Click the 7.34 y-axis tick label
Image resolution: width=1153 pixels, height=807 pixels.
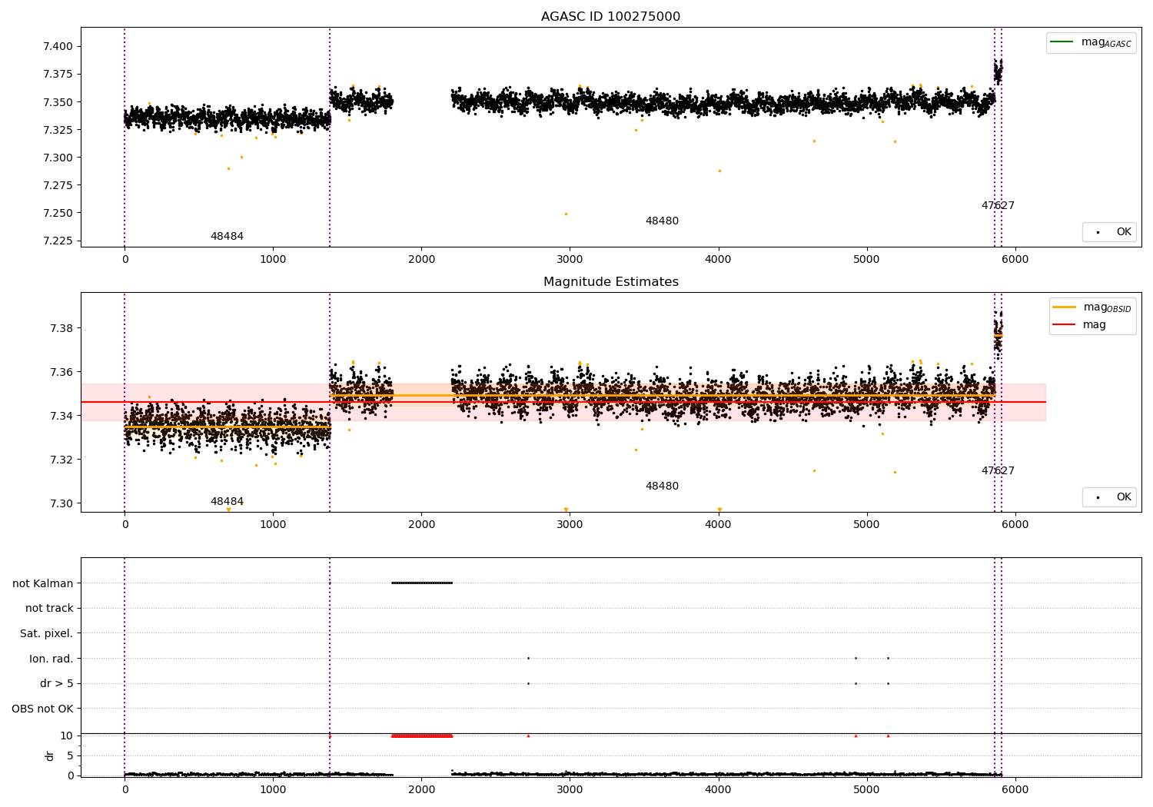pyautogui.click(x=61, y=416)
